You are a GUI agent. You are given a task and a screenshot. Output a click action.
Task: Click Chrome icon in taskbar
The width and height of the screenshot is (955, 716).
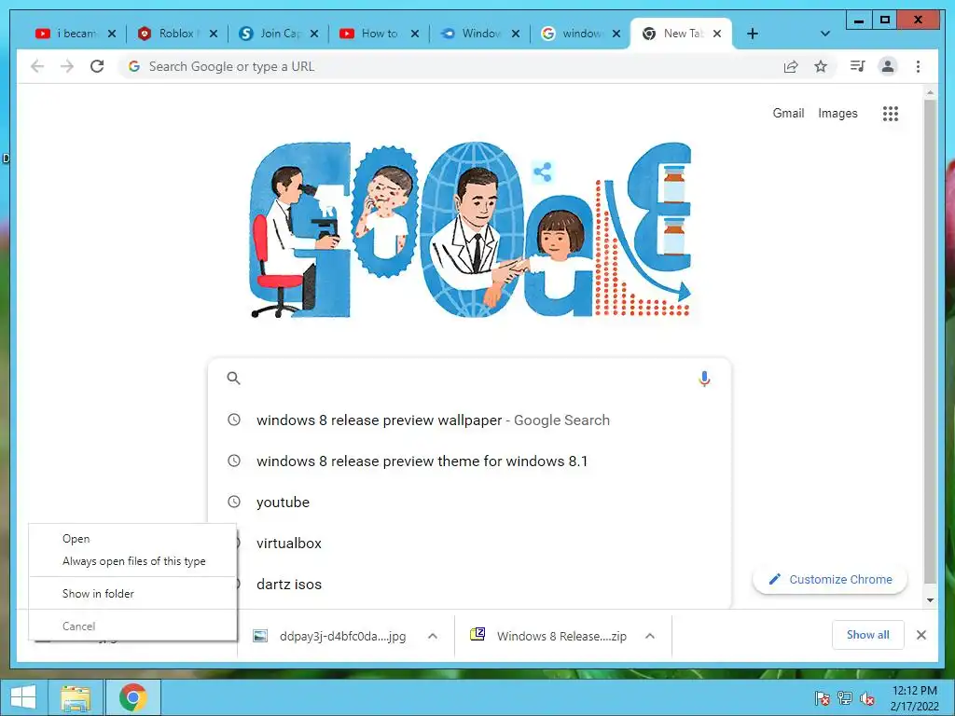(133, 697)
